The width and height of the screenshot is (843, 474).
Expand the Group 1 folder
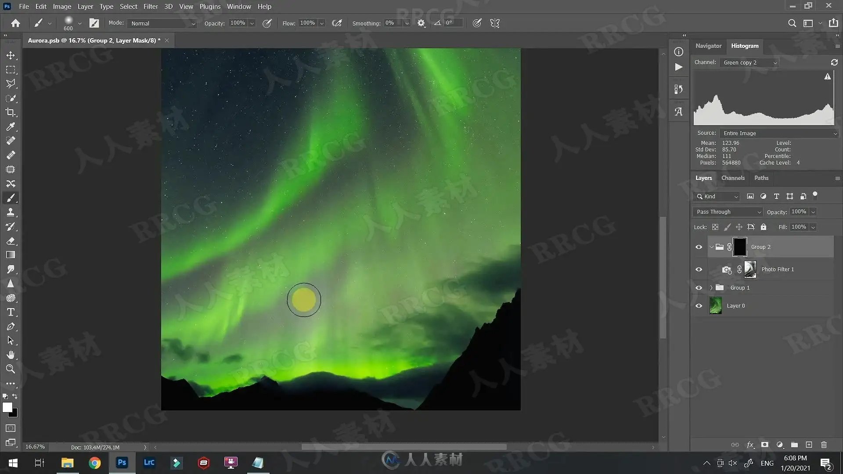click(x=711, y=288)
